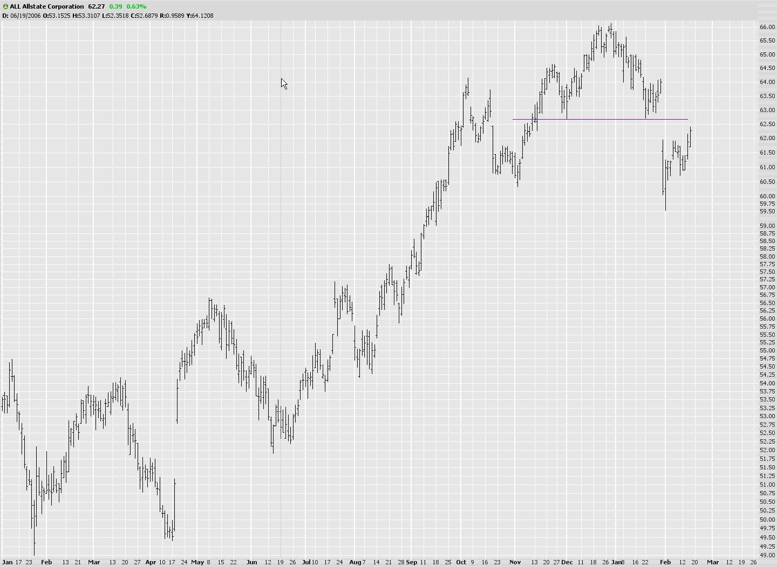Click the 60.00 price axis label
The image size is (777, 567).
tap(767, 196)
